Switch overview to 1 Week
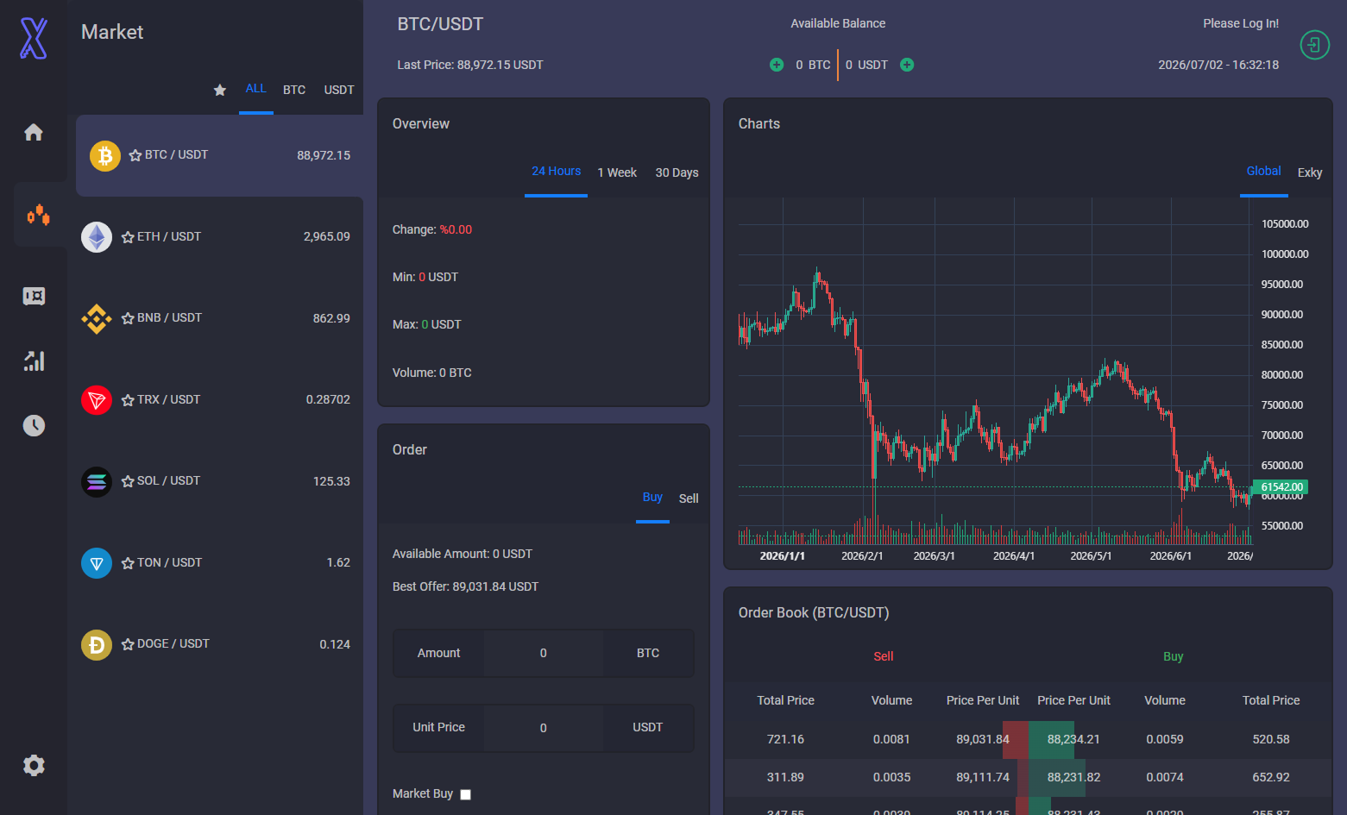This screenshot has height=815, width=1347. 617,172
